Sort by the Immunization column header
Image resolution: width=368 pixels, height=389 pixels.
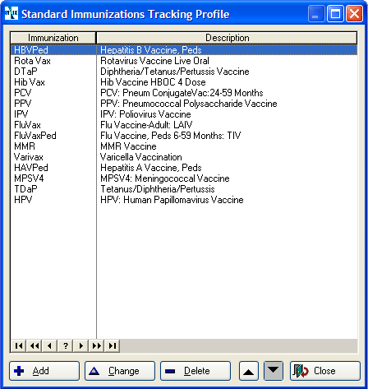click(53, 38)
